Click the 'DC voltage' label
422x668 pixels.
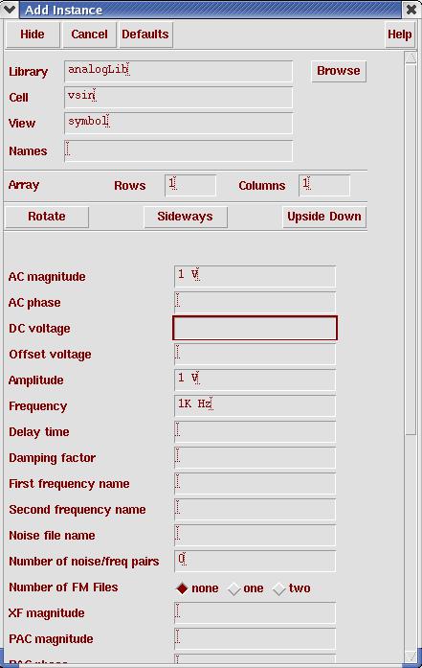(x=39, y=329)
